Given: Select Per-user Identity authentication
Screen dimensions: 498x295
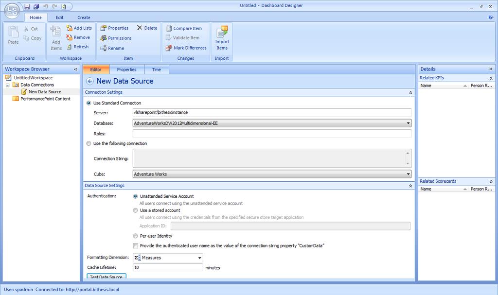Looking at the screenshot, I should 135,236.
